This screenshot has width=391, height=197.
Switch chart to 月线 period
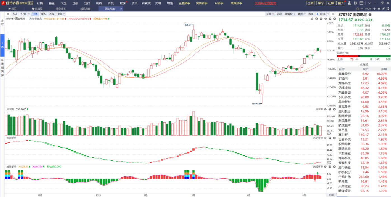click(x=52, y=14)
